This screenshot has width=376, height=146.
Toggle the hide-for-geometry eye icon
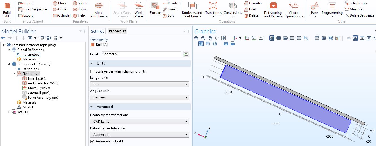point(349,38)
